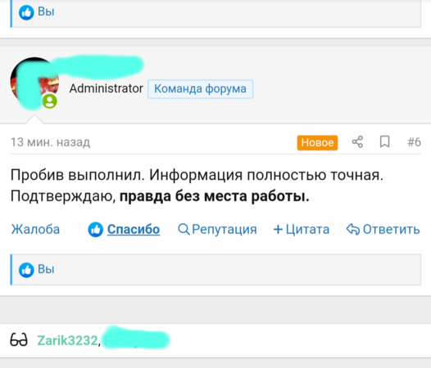Click thumbs-up icon next to Спасибо
The width and height of the screenshot is (431, 368).
click(95, 230)
